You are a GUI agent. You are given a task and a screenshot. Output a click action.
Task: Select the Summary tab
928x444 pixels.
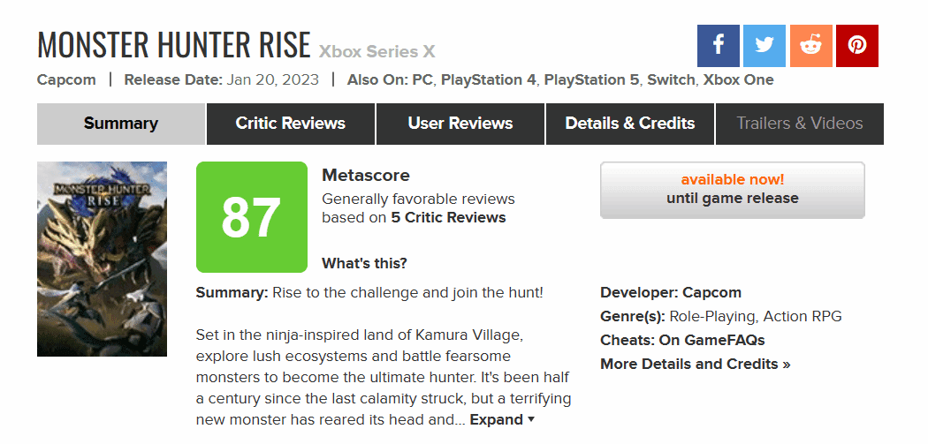121,124
